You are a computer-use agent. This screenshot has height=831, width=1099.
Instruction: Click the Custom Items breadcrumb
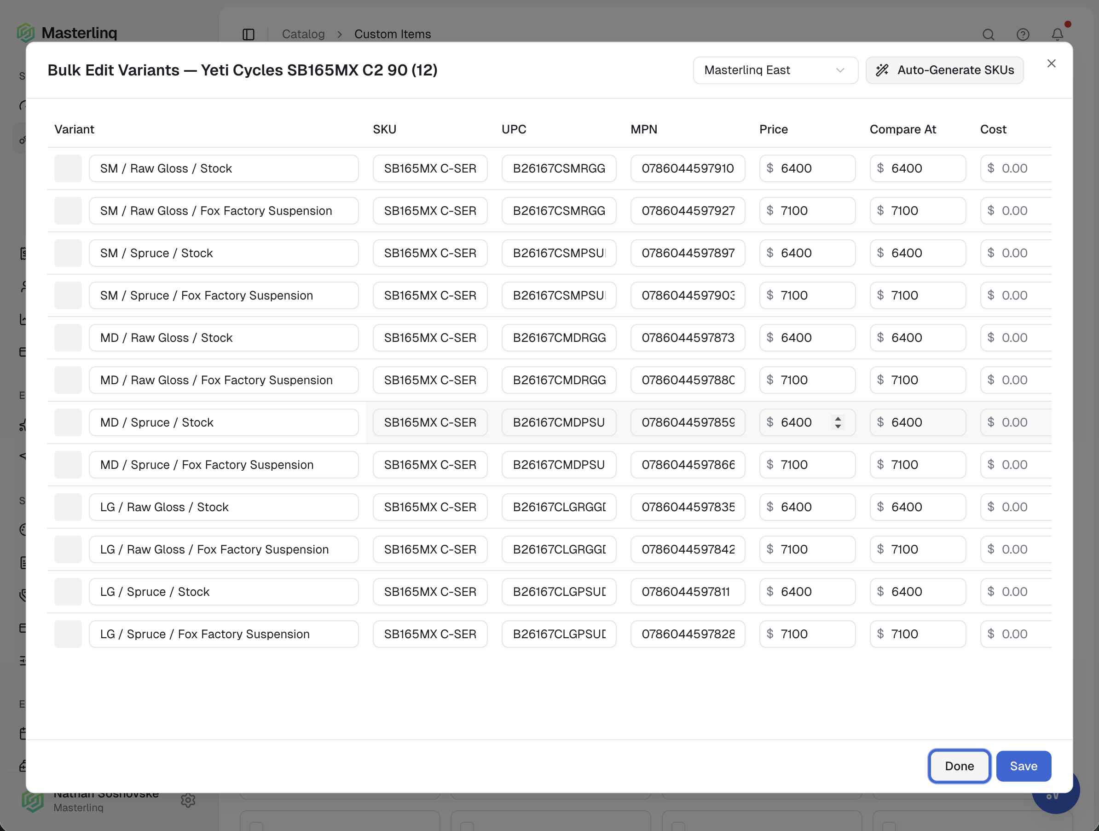393,34
